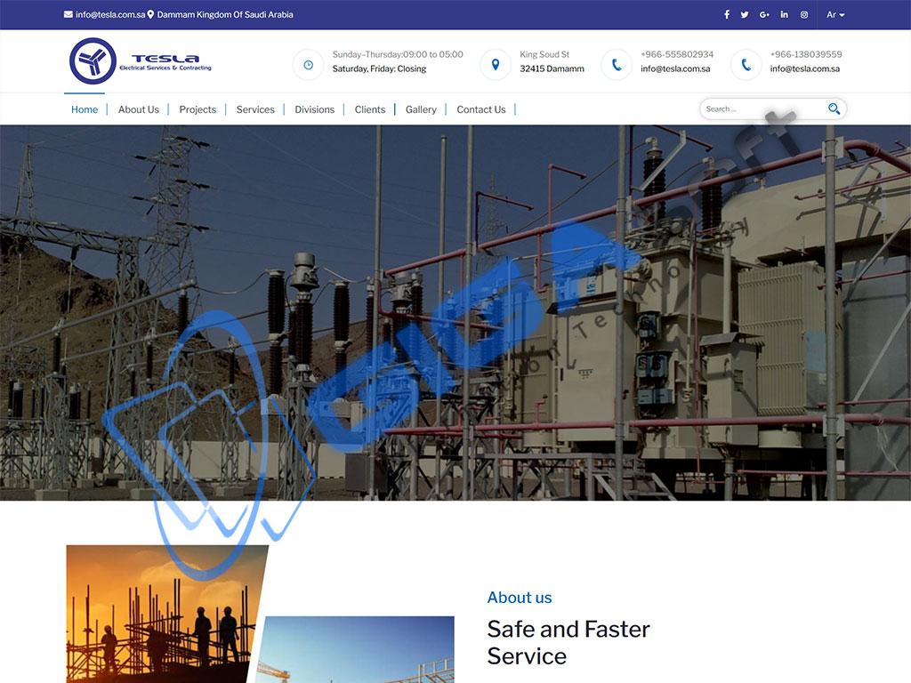
Task: Click the Facebook icon in top bar
Action: point(727,15)
